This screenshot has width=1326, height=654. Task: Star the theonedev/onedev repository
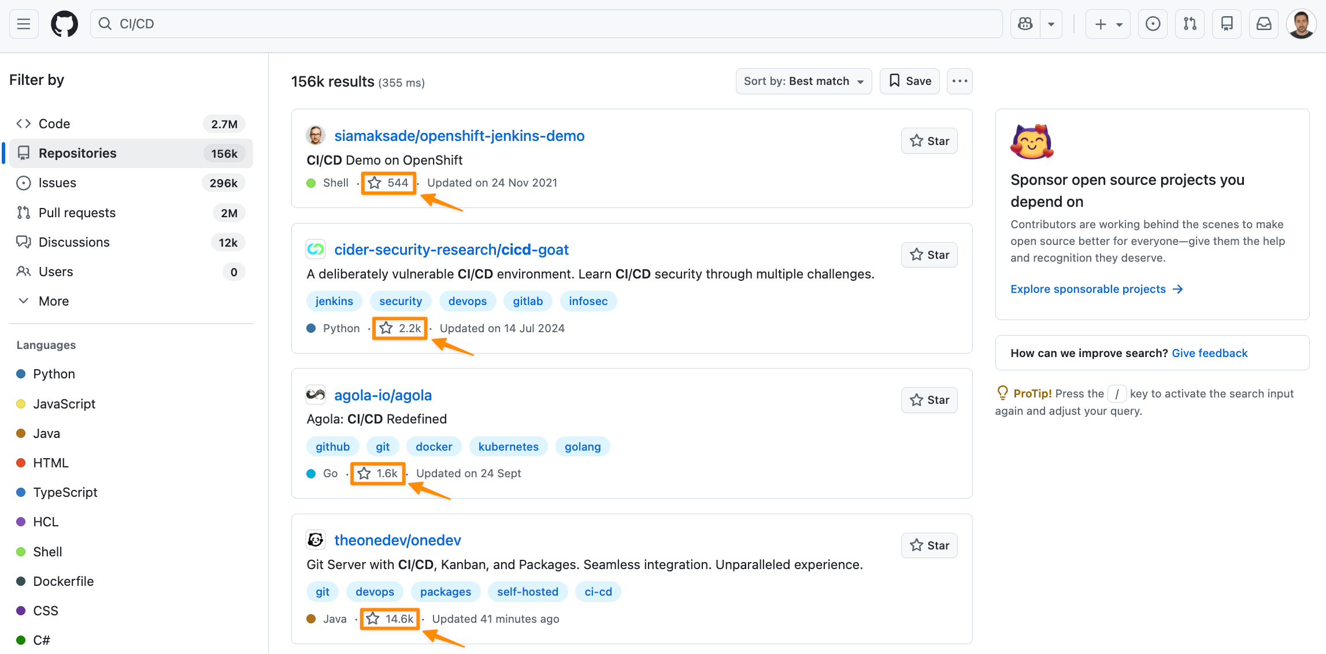[x=929, y=545]
